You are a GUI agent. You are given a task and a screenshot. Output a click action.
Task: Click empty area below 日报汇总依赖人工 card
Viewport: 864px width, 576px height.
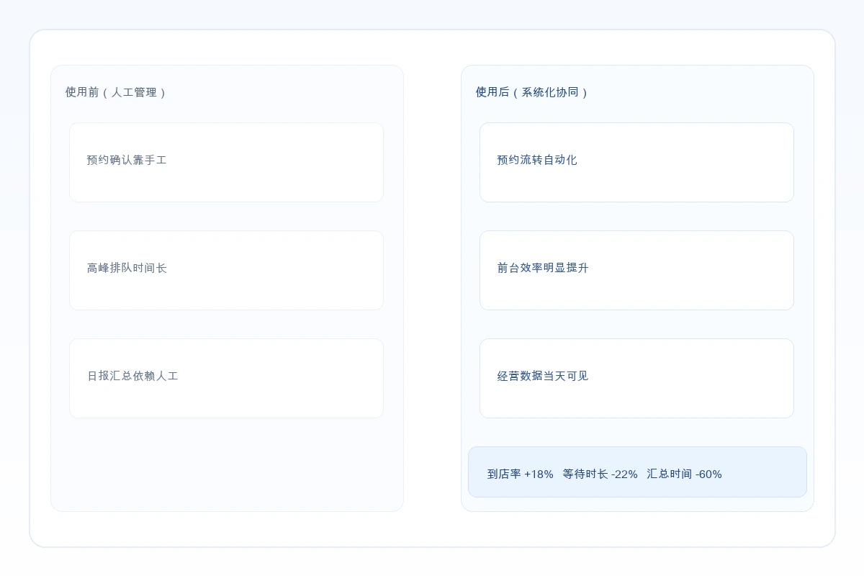[226, 464]
